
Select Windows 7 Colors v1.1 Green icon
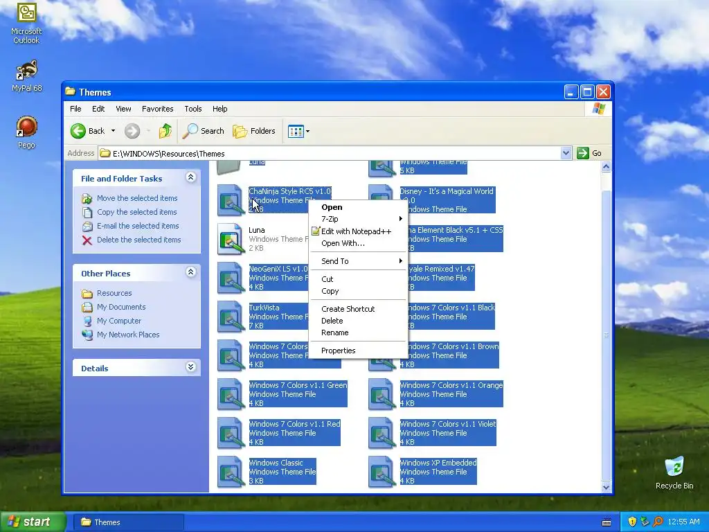pyautogui.click(x=231, y=394)
